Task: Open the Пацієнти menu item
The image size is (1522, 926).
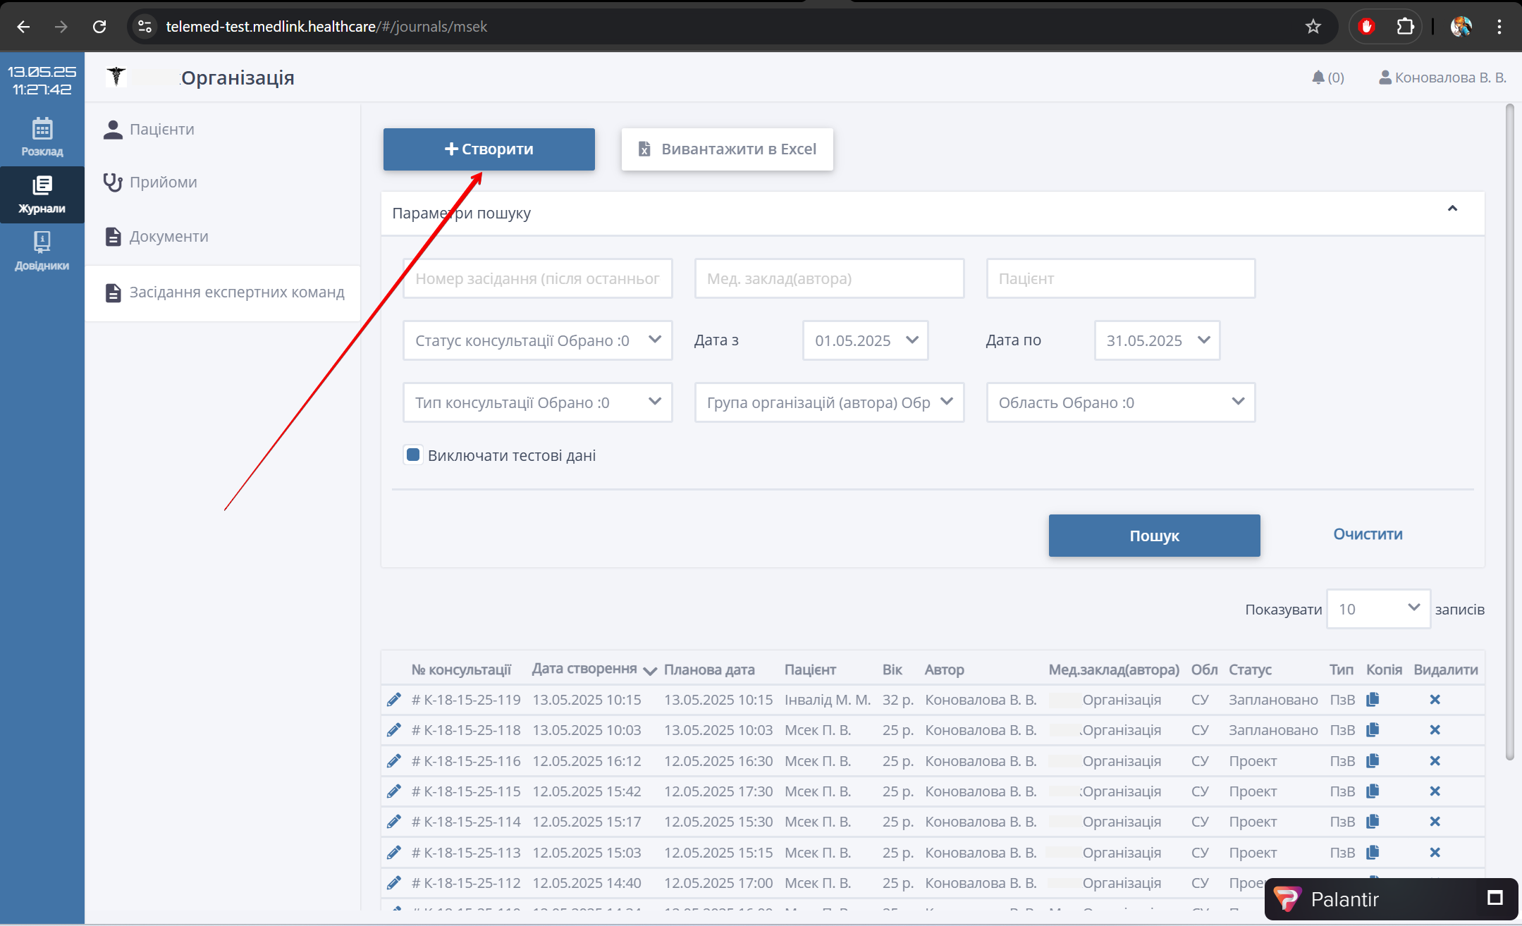Action: click(161, 130)
